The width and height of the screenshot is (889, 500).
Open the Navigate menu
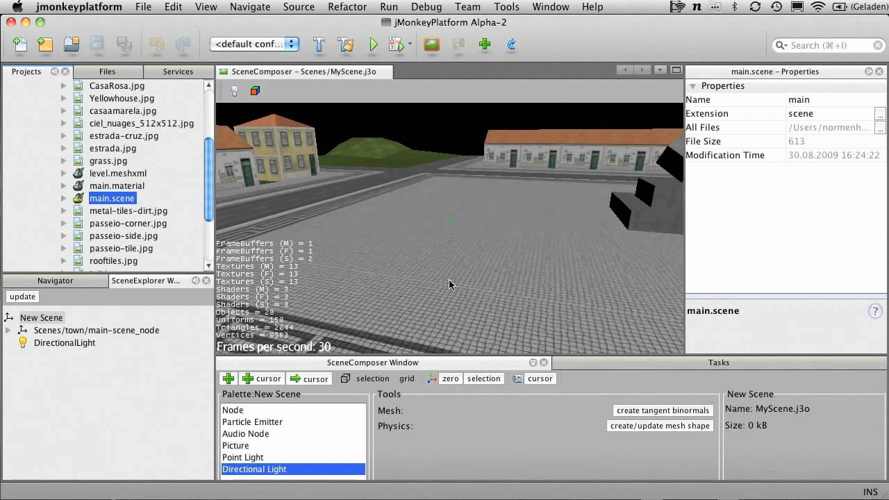pos(250,7)
